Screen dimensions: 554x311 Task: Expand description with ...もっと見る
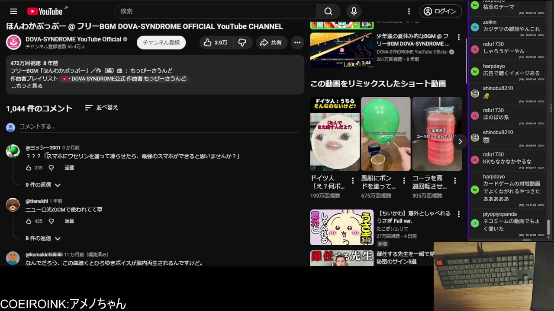pos(27,86)
